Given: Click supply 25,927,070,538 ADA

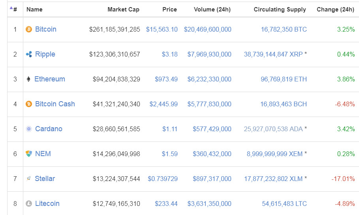Looking at the screenshot, I should click(273, 129).
